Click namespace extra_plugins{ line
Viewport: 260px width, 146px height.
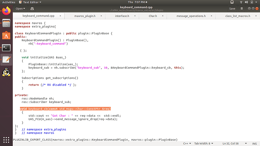pyautogui.click(x=35, y=26)
